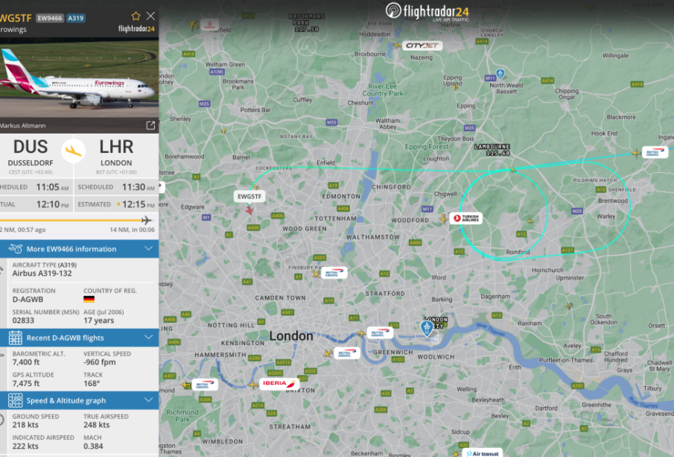This screenshot has width=674, height=457.
Task: Select the Air Transat flight label
Action: 483,453
